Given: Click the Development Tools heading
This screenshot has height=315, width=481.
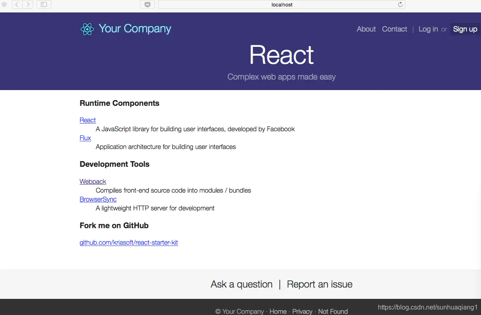Looking at the screenshot, I should pyautogui.click(x=114, y=164).
